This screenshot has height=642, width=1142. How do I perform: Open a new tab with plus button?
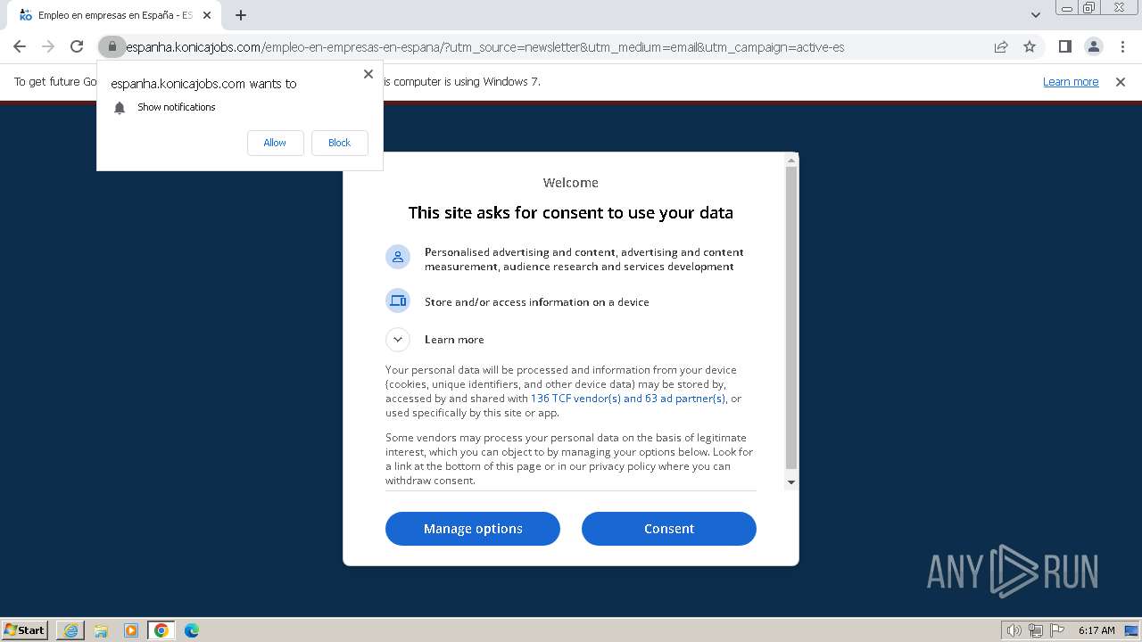pos(241,15)
